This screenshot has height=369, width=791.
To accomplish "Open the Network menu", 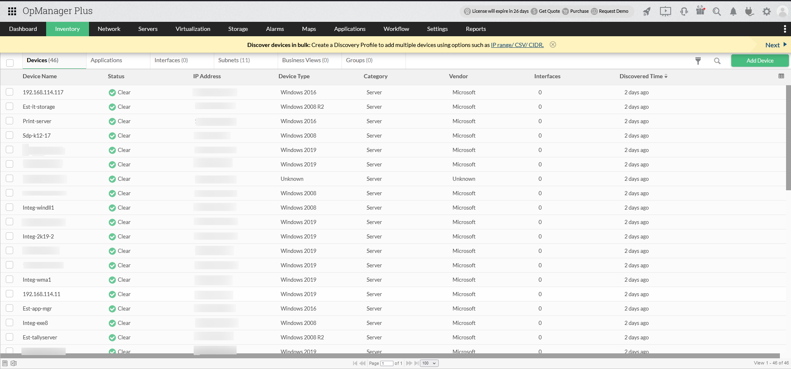I will pos(109,29).
